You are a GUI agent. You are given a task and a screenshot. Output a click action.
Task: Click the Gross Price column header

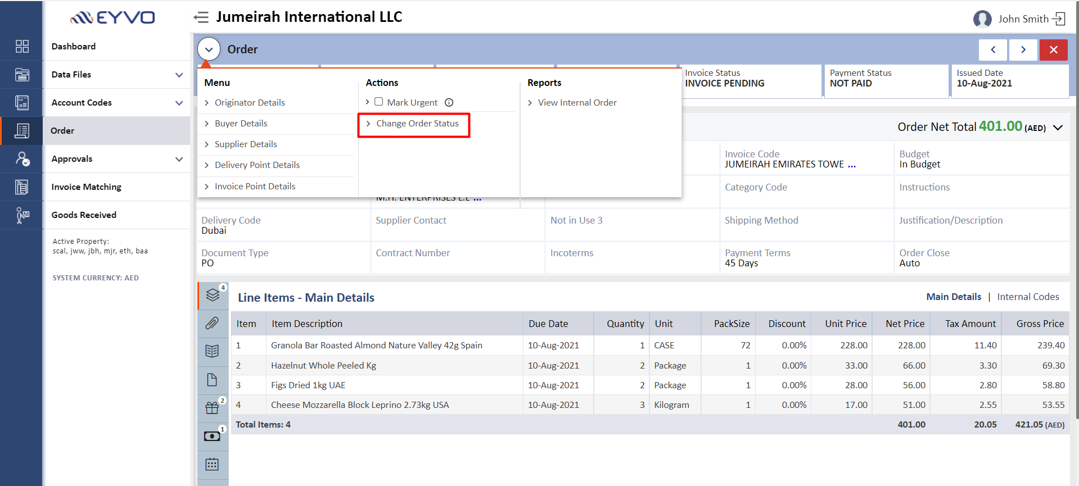click(x=1040, y=324)
